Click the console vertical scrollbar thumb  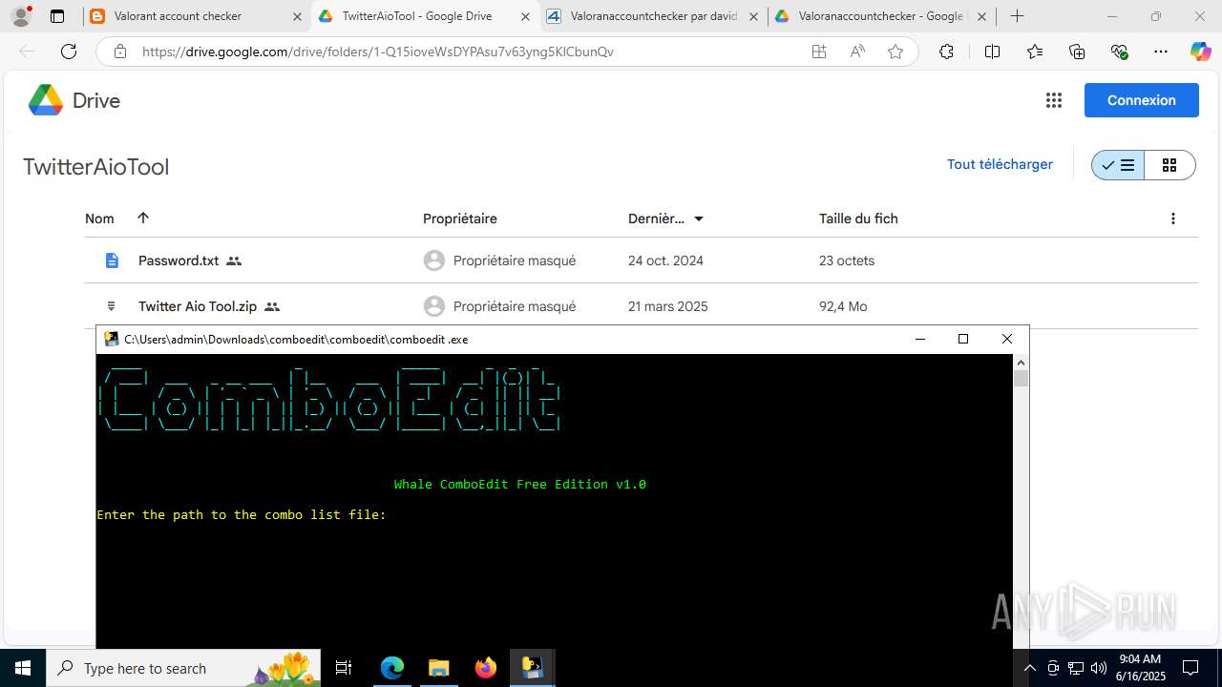[x=1021, y=379]
